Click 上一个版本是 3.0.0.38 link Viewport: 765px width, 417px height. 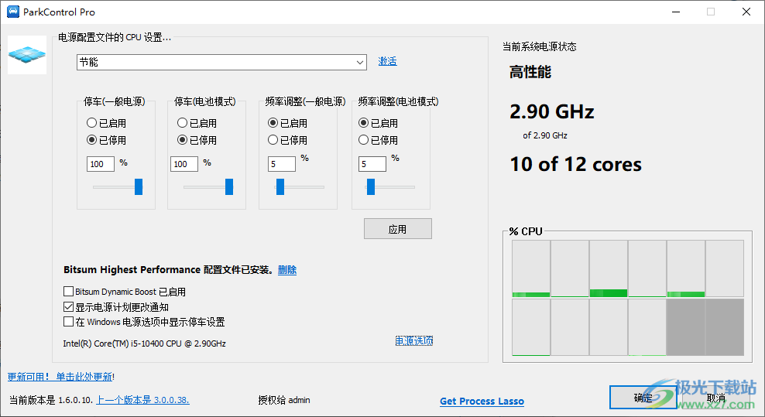[x=143, y=400]
